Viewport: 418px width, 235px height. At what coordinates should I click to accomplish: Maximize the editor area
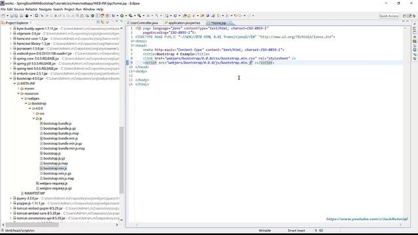point(408,22)
